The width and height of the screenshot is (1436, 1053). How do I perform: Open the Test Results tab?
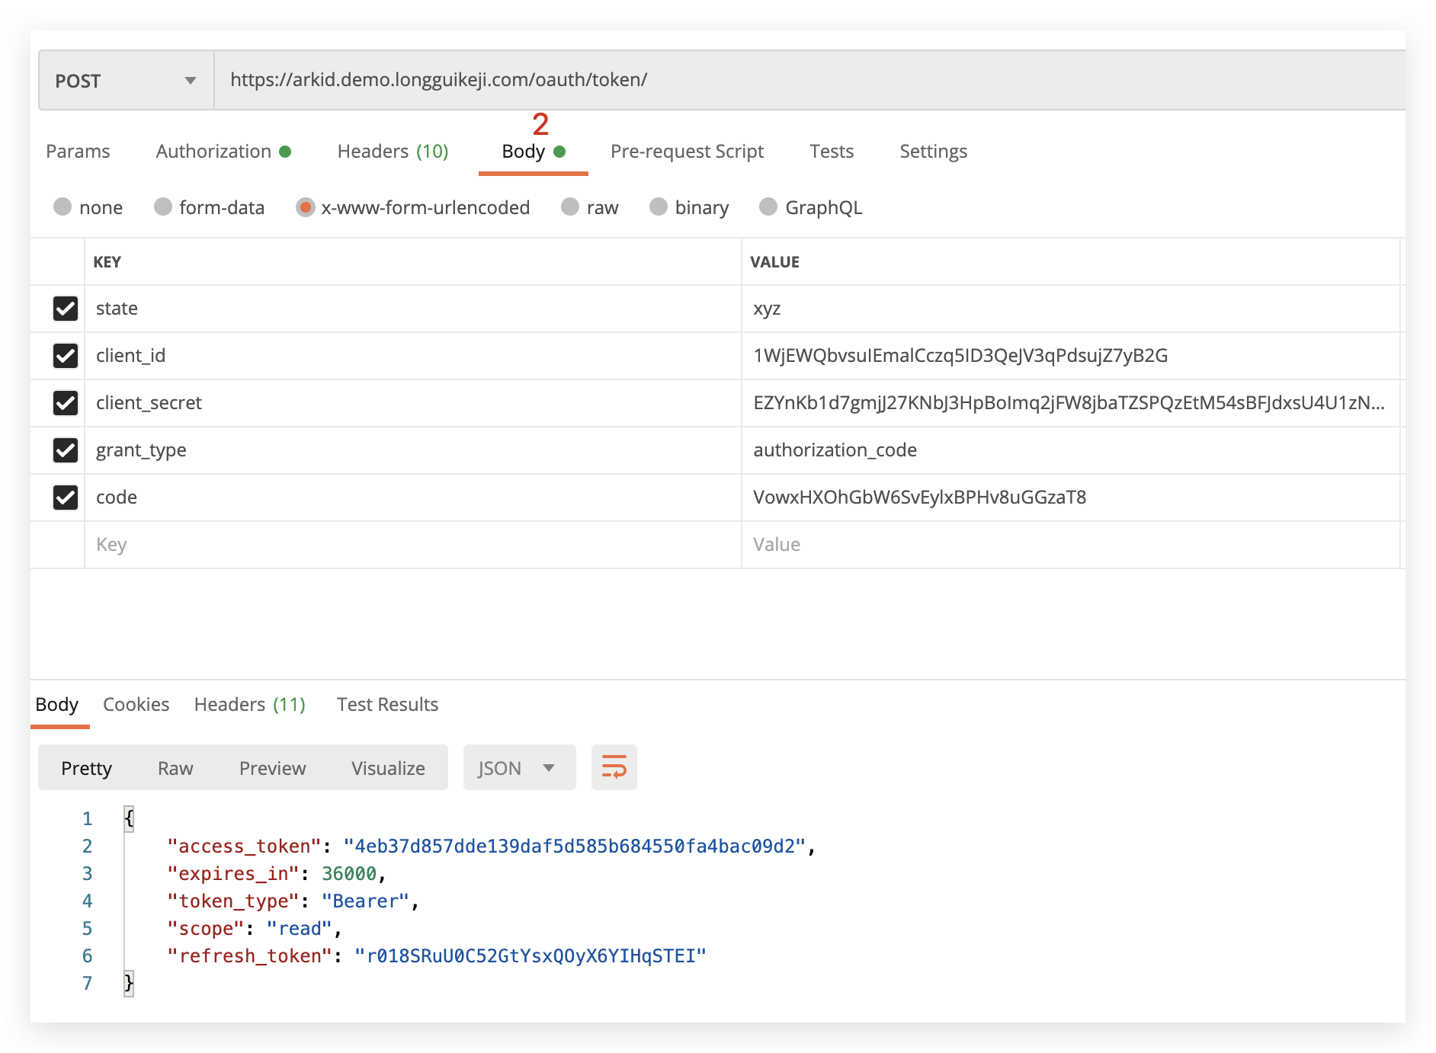click(387, 705)
